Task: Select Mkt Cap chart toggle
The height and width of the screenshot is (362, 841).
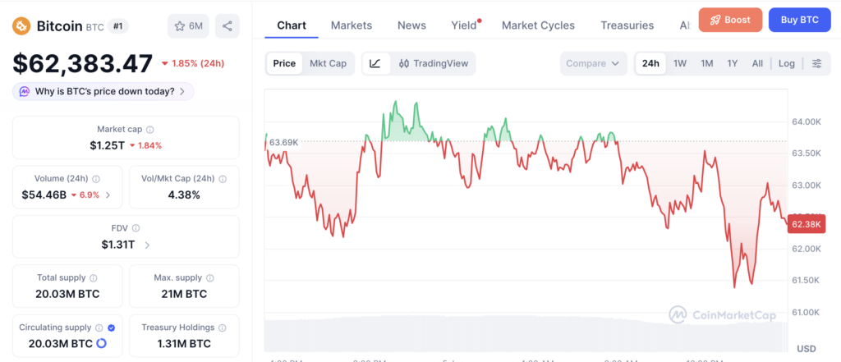Action: coord(329,63)
